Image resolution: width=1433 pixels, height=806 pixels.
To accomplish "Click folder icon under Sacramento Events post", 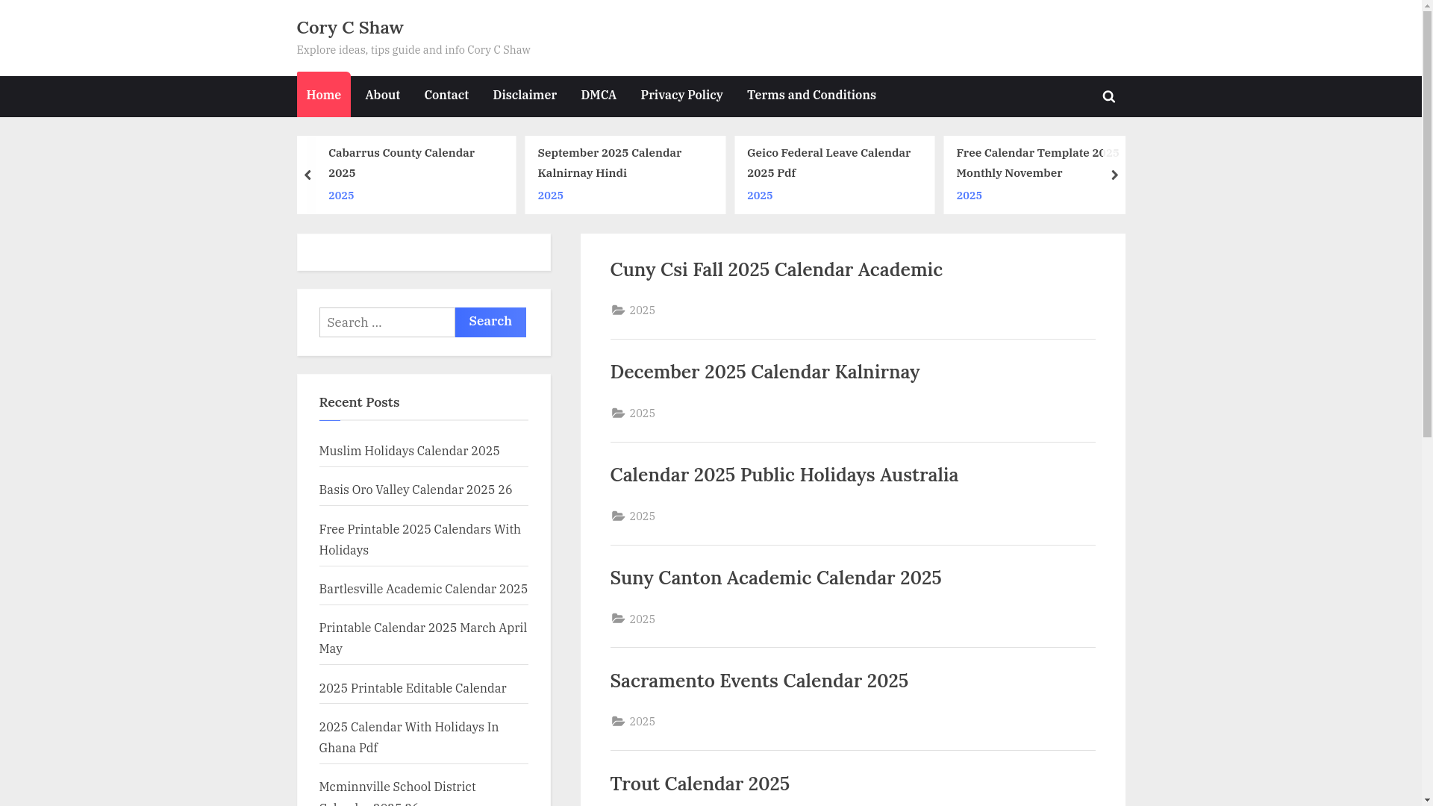I will point(618,721).
